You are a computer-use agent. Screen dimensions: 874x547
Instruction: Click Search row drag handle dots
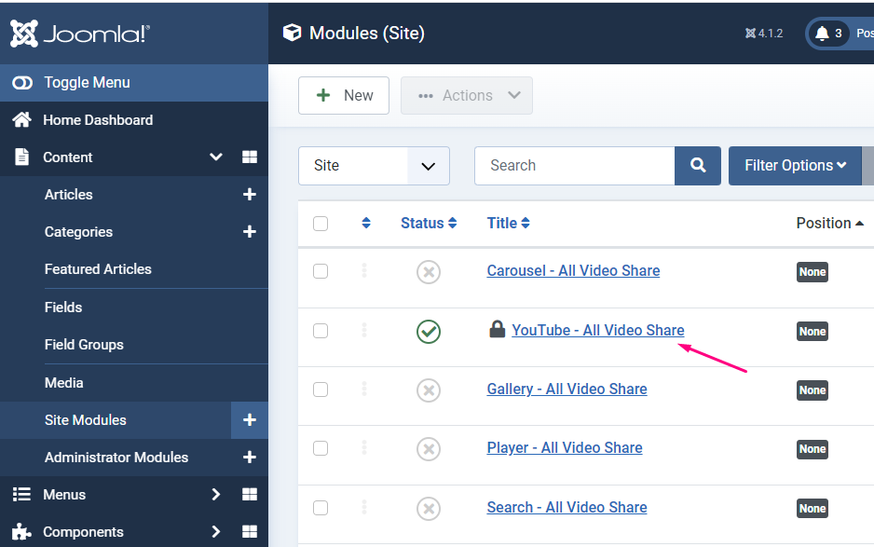(x=364, y=507)
